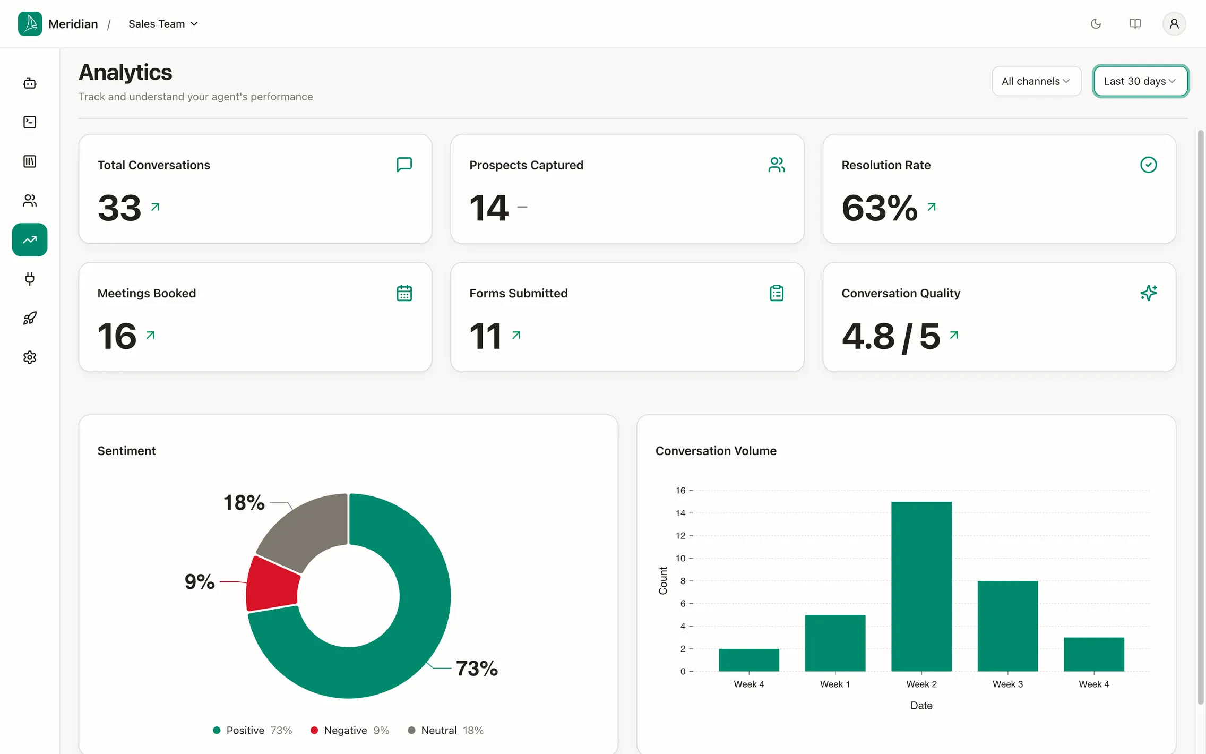1206x754 pixels.
Task: Click the Prospects Captured value 14
Action: tap(489, 208)
